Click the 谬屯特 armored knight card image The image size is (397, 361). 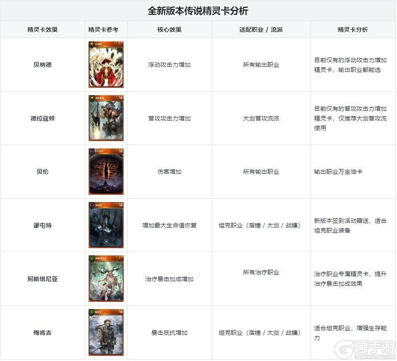(106, 225)
